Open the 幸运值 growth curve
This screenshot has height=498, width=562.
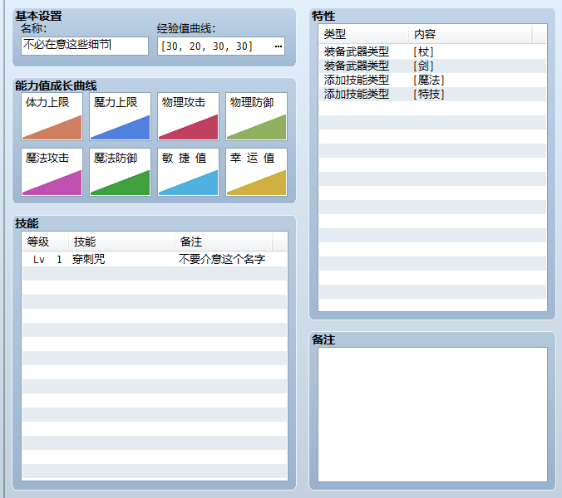click(256, 172)
